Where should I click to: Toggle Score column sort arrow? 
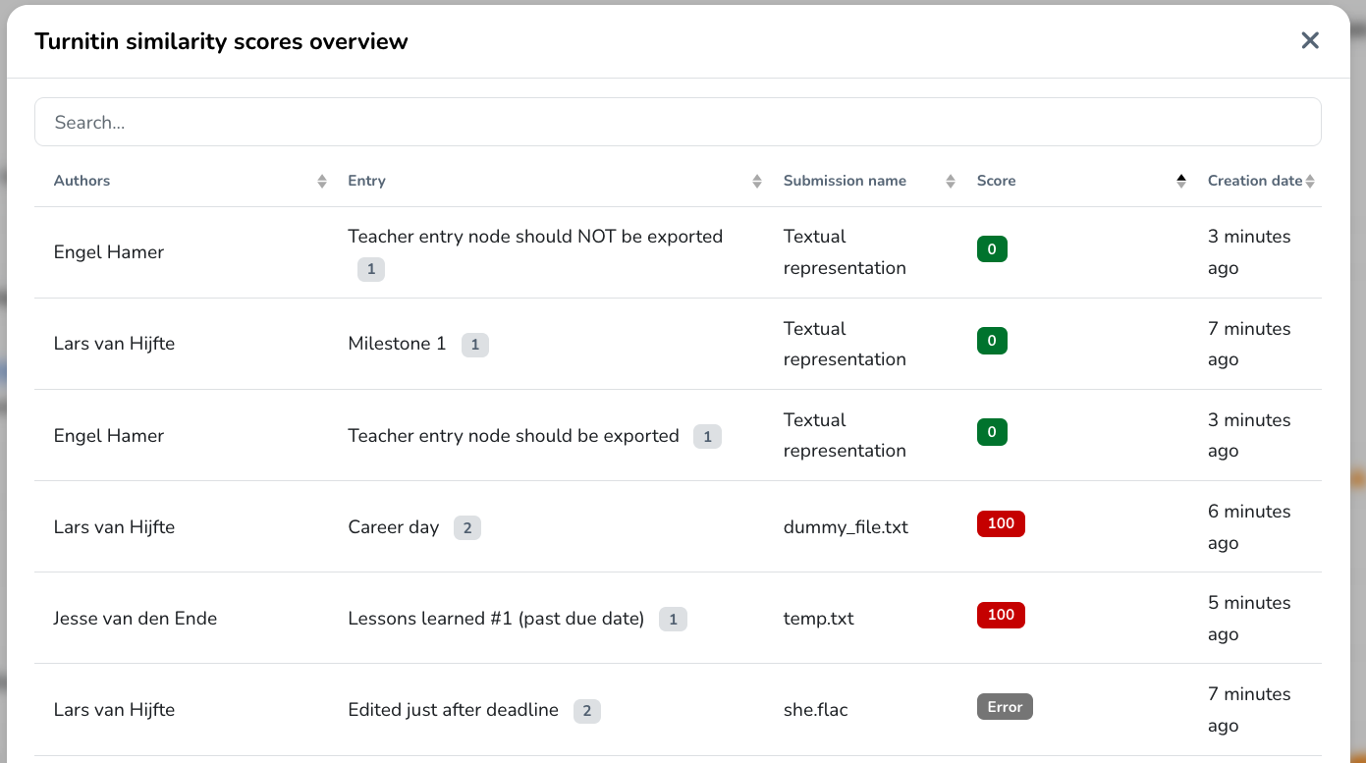click(x=1181, y=181)
